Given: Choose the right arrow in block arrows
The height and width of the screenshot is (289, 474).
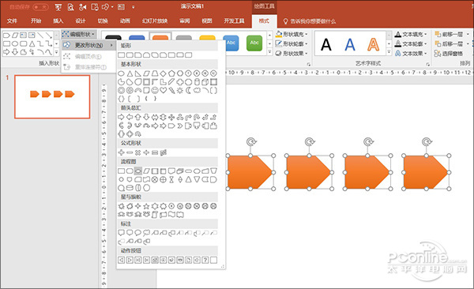Looking at the screenshot, I should 121,117.
